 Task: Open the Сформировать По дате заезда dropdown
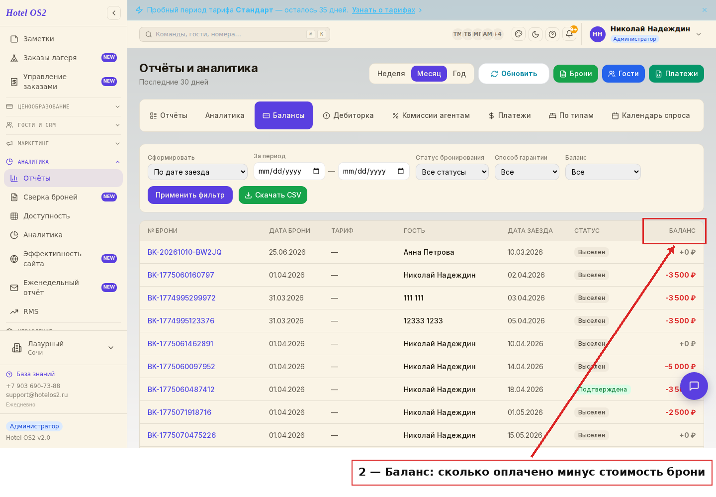click(197, 172)
